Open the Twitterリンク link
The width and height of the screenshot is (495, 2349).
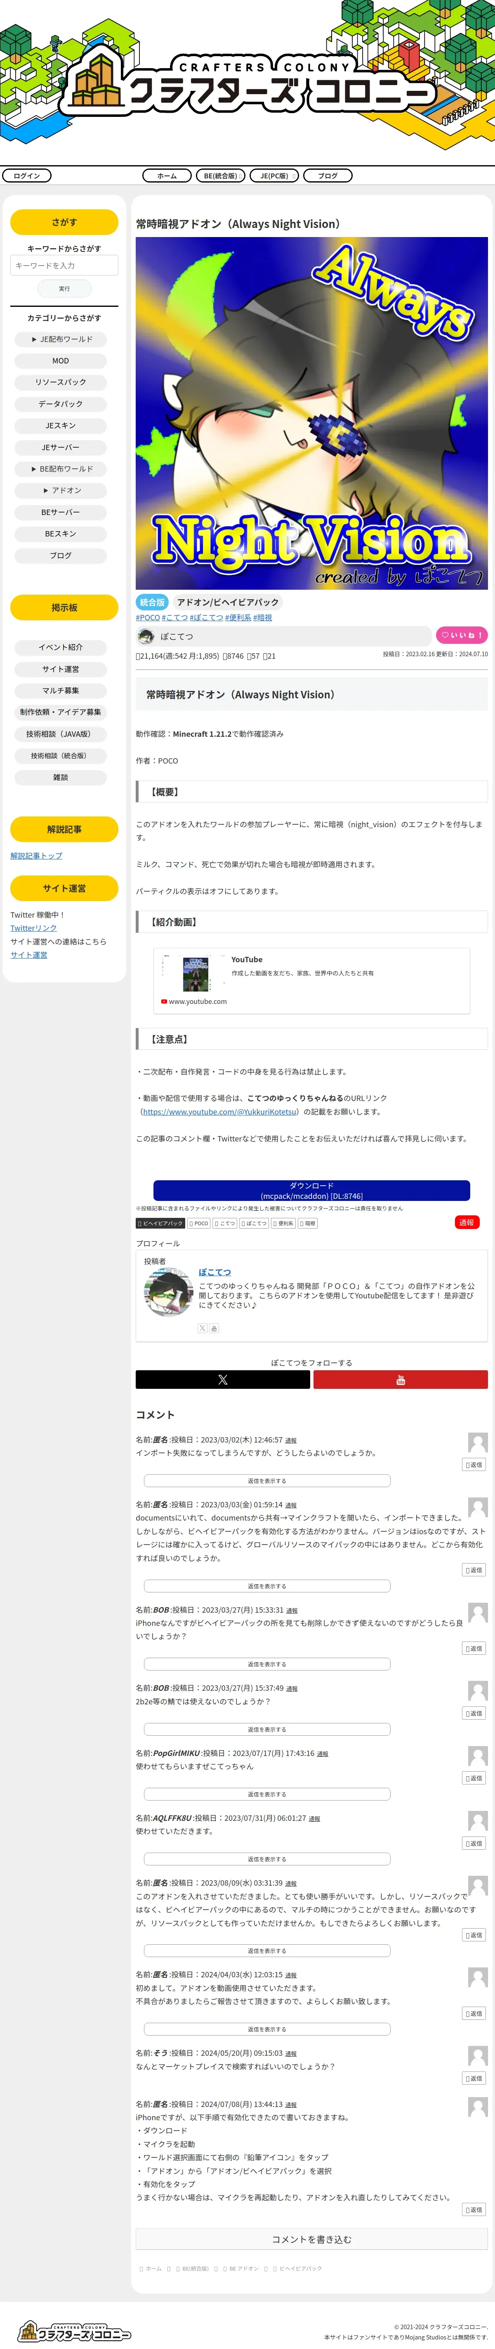coord(34,928)
